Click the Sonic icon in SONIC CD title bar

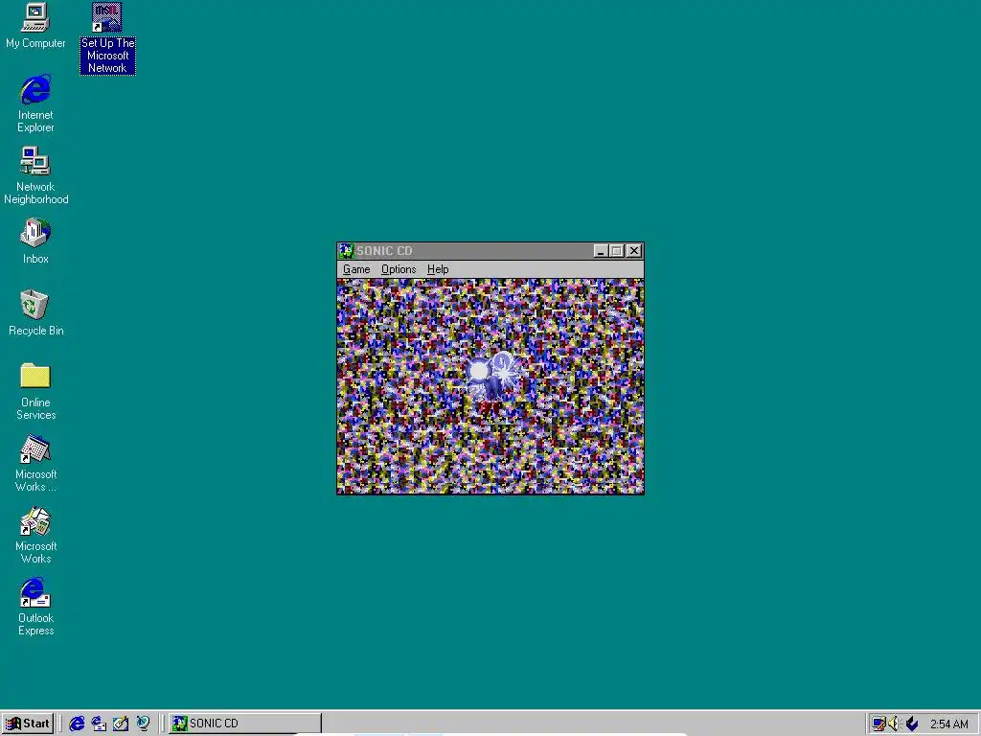347,251
